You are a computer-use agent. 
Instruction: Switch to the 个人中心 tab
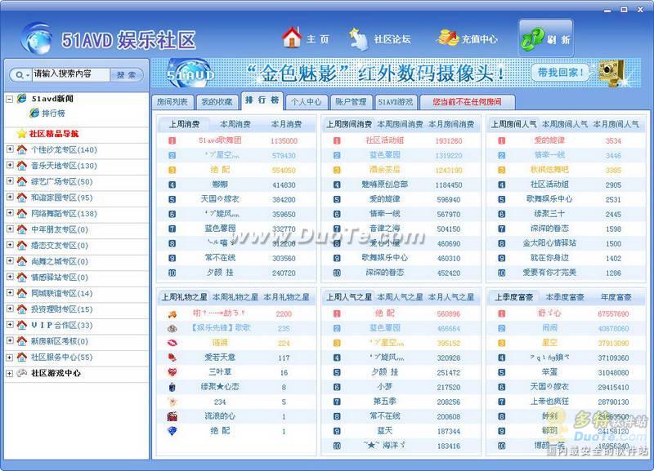point(306,101)
